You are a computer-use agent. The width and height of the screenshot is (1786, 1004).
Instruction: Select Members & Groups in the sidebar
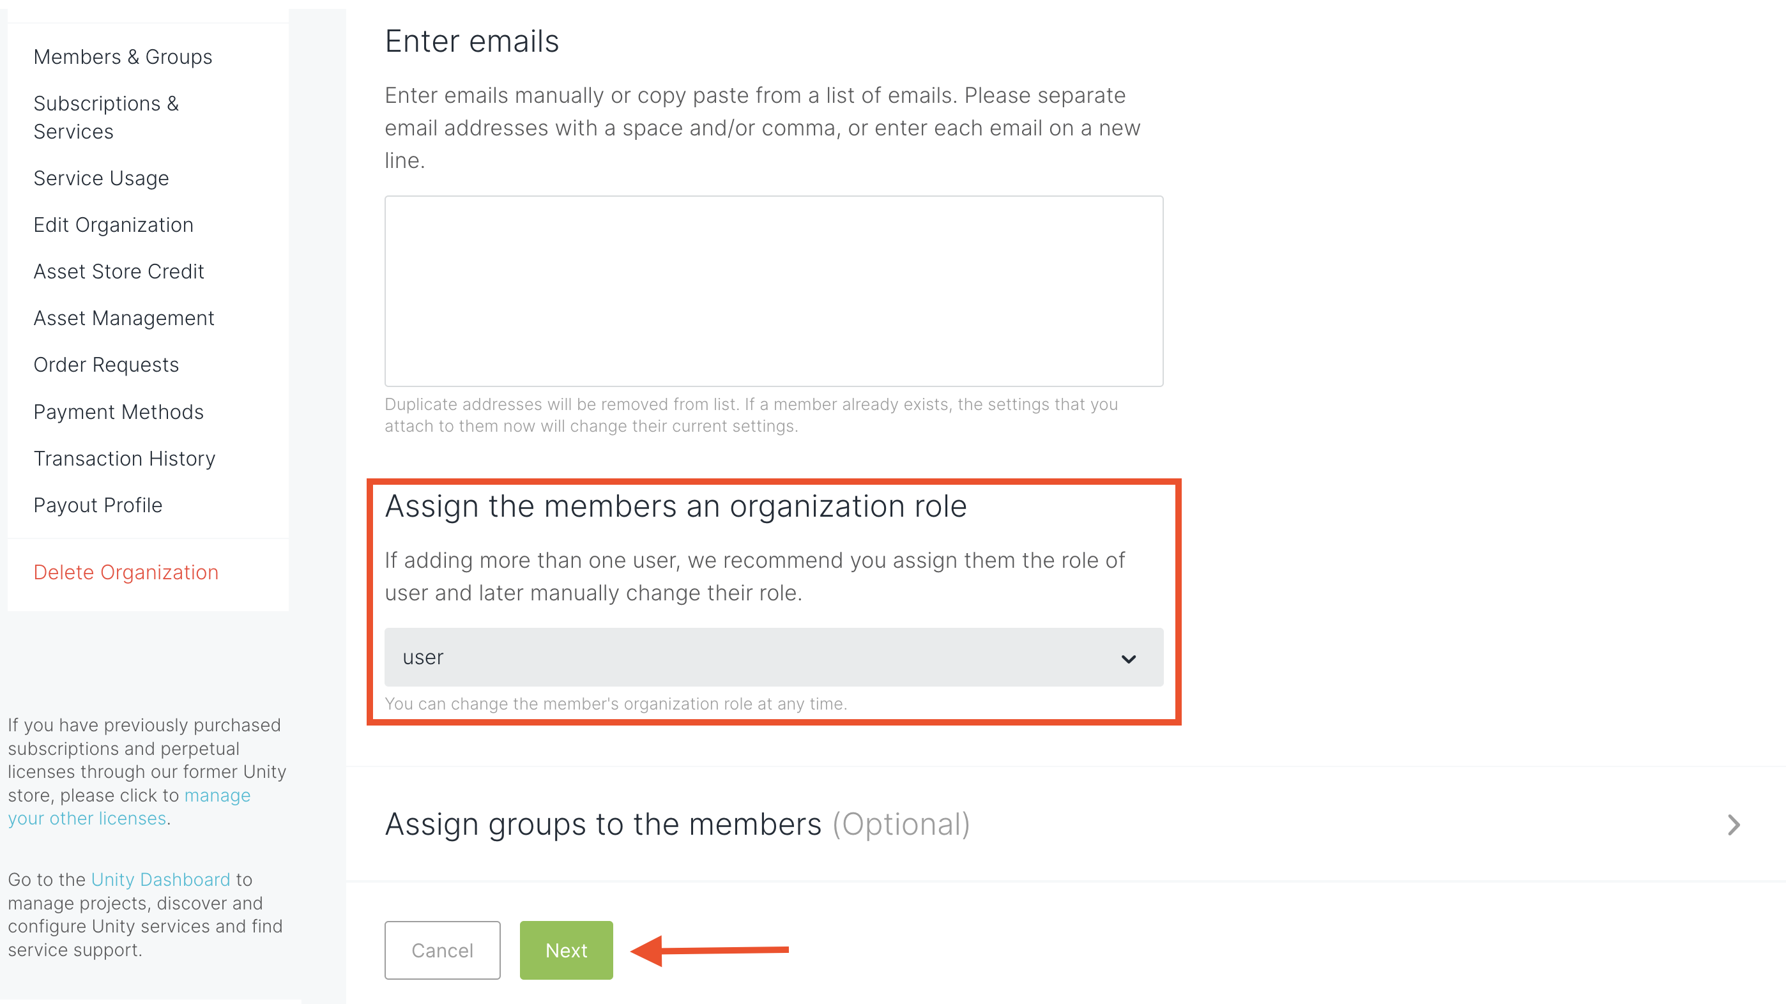[123, 57]
